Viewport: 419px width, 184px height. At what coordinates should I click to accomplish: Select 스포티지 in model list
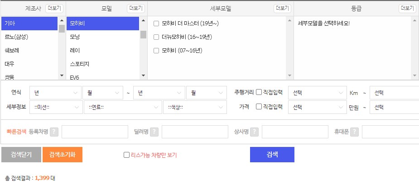(103, 64)
